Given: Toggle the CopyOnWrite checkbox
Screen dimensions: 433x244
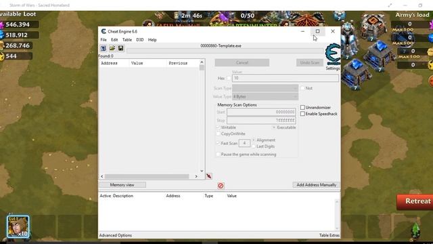Looking at the screenshot, I should point(218,134).
